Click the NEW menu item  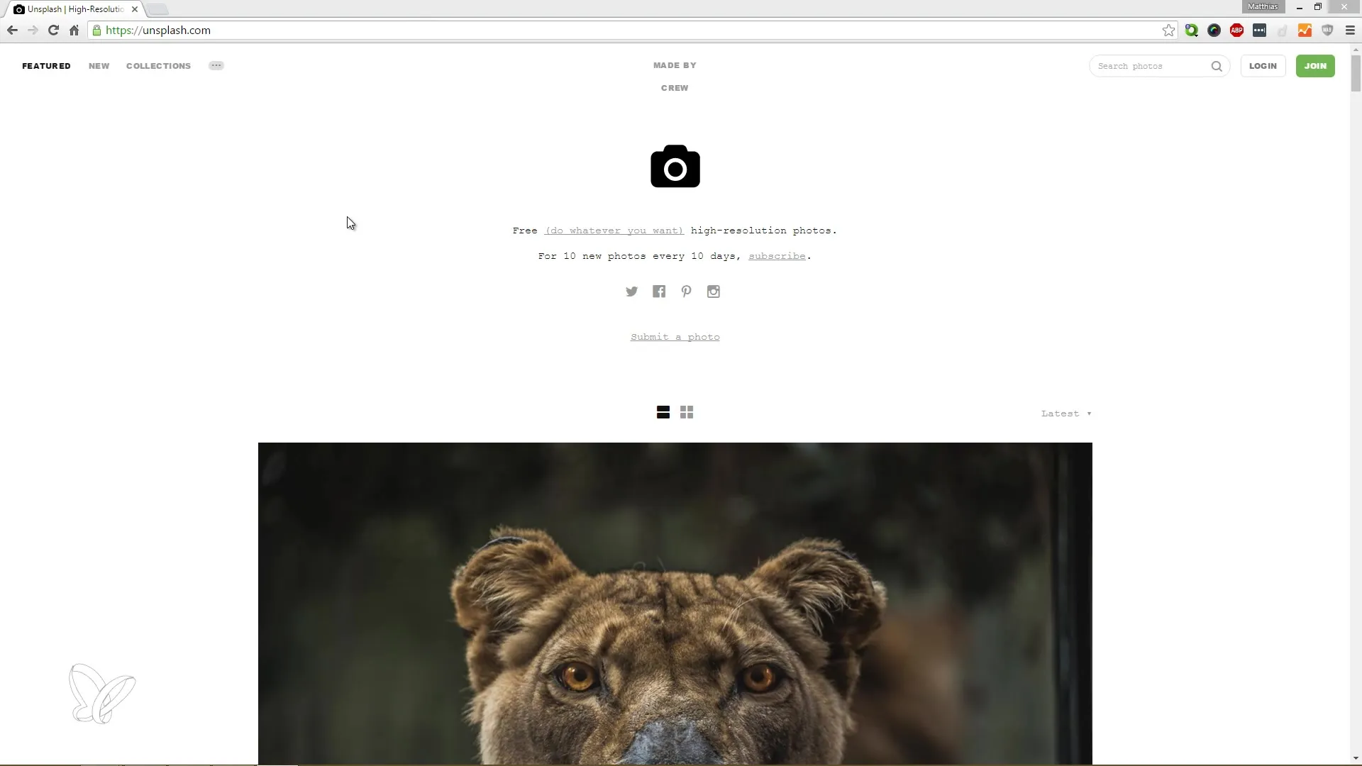coord(99,65)
